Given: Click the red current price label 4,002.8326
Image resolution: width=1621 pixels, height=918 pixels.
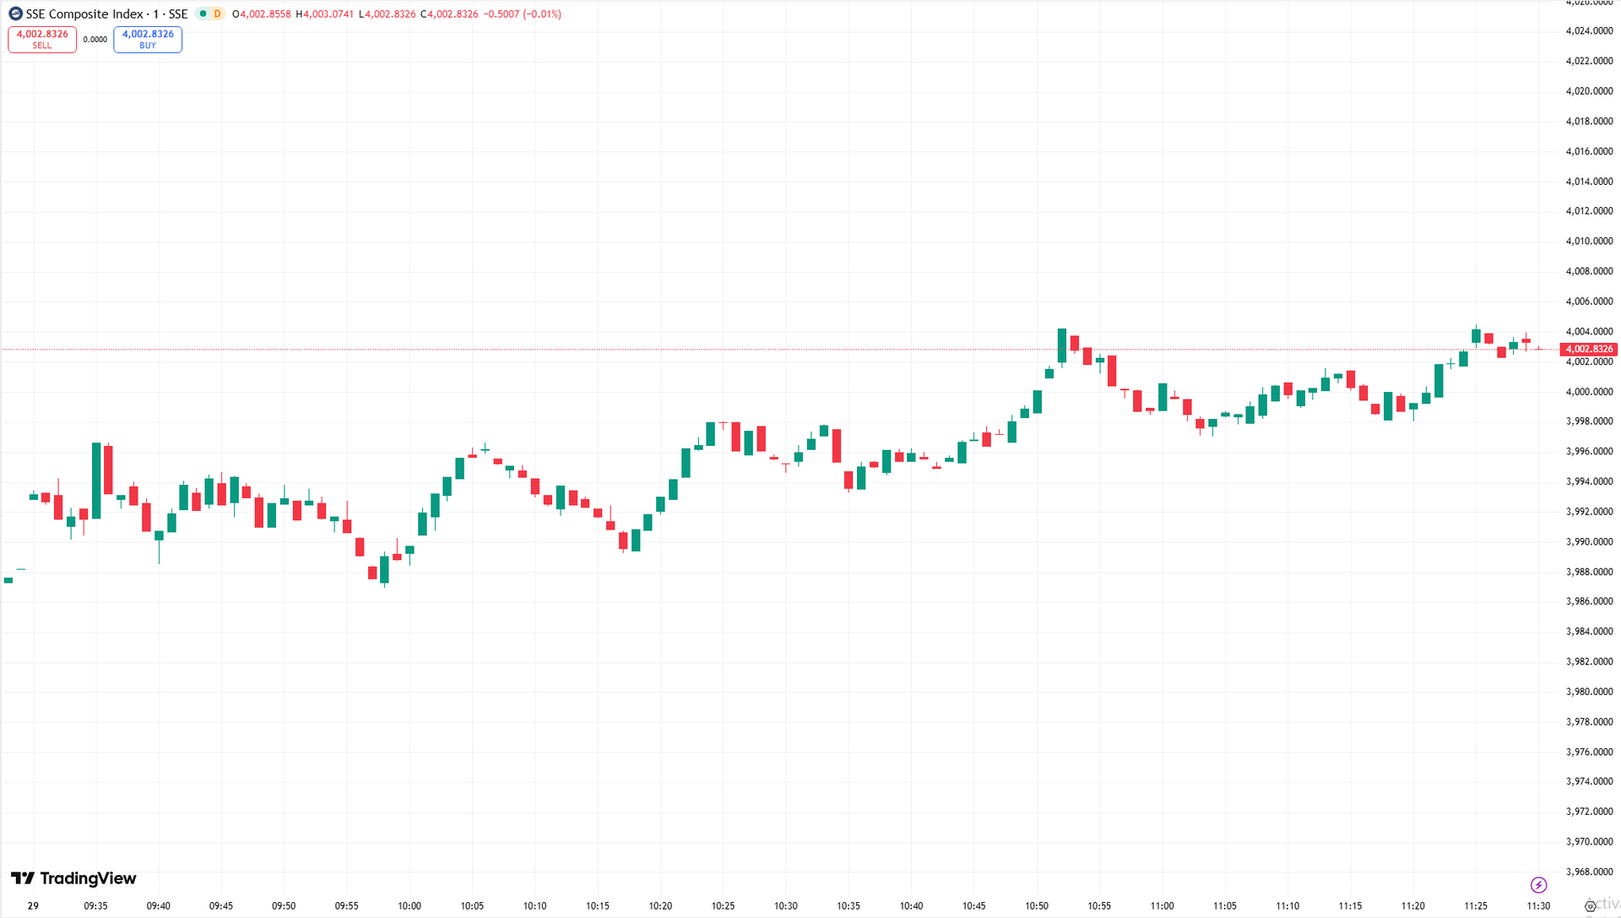Looking at the screenshot, I should 1588,349.
